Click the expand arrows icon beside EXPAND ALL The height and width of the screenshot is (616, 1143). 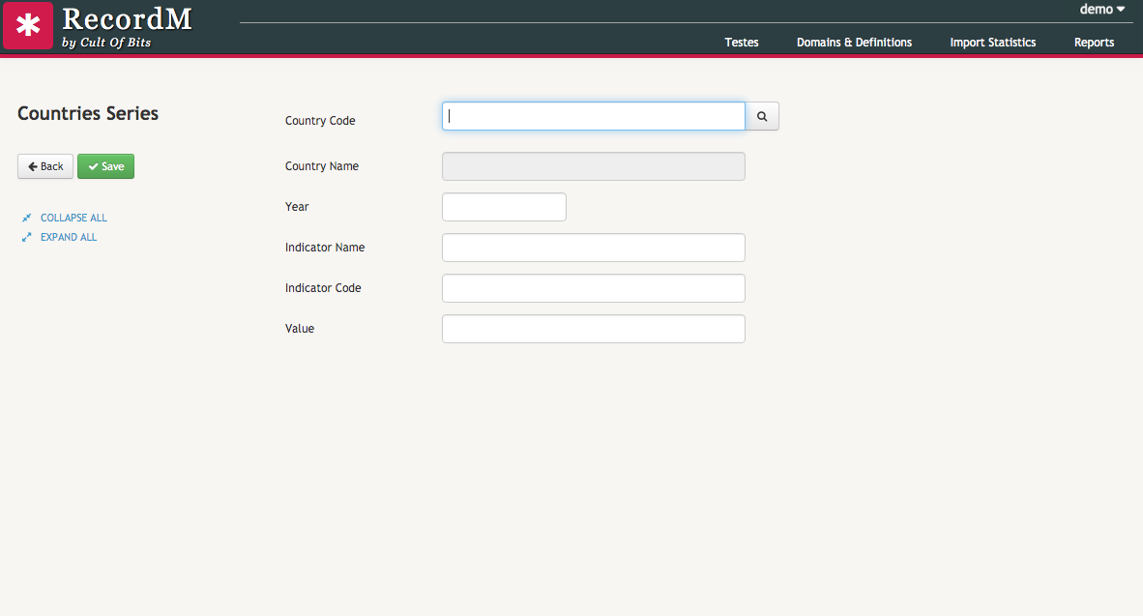tap(27, 237)
